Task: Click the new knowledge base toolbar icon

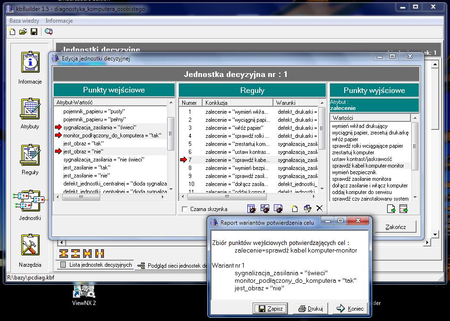Action: pos(12,32)
